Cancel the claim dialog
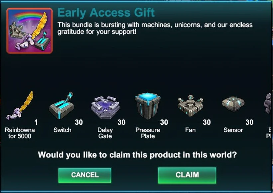This screenshot has width=273, height=193. 85,175
